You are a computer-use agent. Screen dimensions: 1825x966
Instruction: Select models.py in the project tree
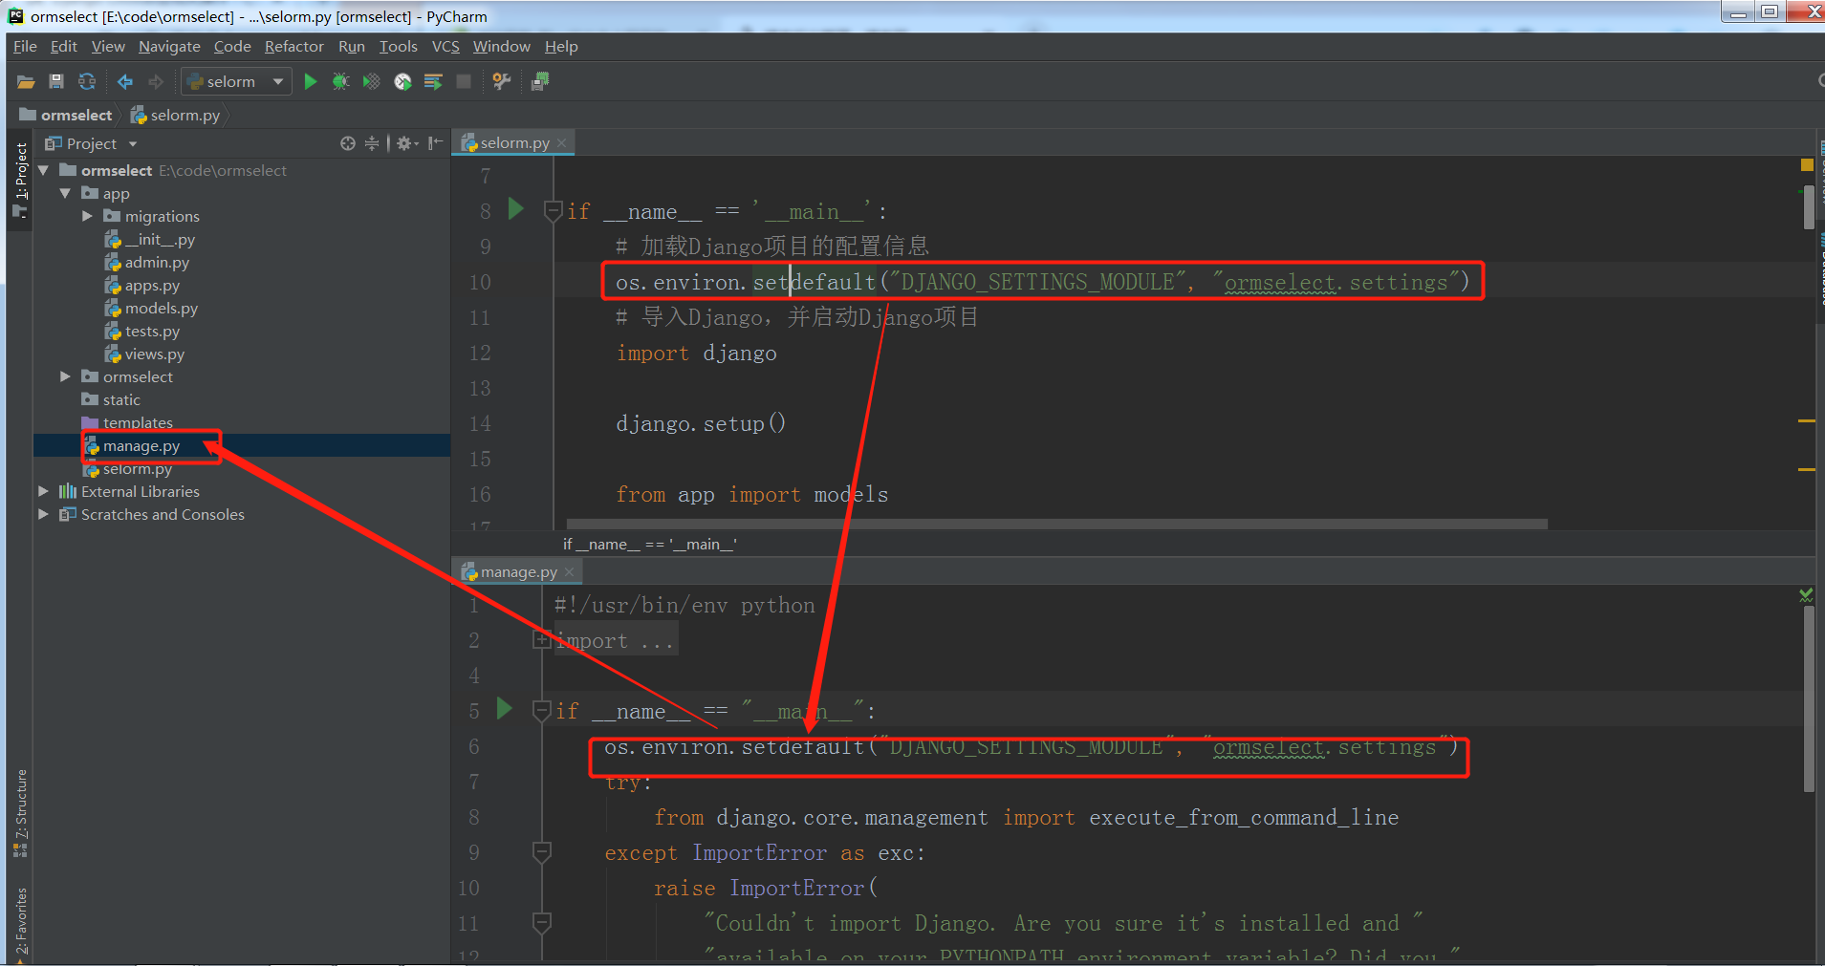(x=161, y=309)
